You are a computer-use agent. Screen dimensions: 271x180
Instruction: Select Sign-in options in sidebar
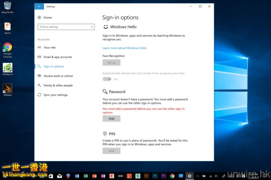click(54, 66)
